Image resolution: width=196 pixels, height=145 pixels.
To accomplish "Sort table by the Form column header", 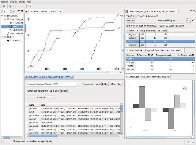I will pyautogui.click(x=131, y=31).
